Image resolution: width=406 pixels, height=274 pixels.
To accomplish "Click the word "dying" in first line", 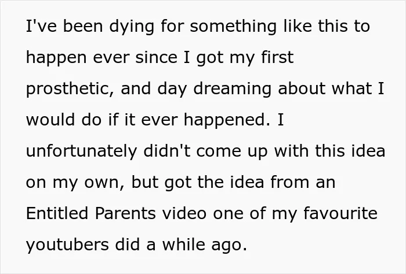I will click(132, 27).
